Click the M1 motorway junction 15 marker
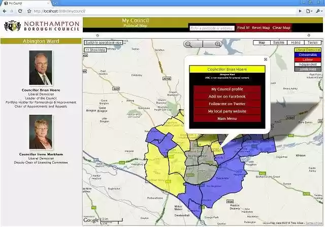The height and width of the screenshot is (227, 325). point(203,222)
